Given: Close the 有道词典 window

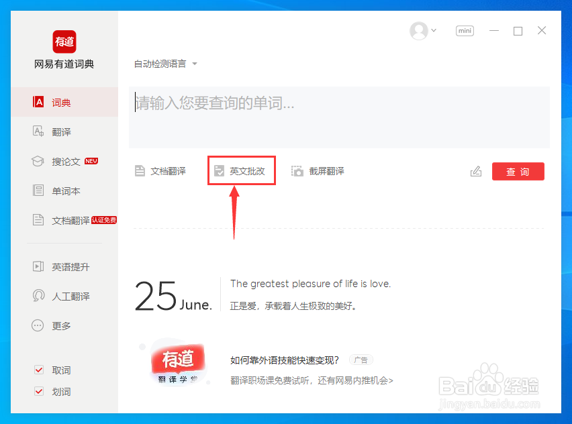Looking at the screenshot, I should (x=542, y=31).
